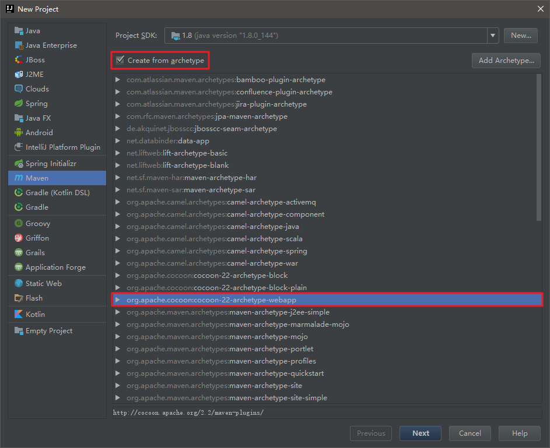
Task: Expand bamboo-plugin-archetype node
Action: (x=118, y=79)
